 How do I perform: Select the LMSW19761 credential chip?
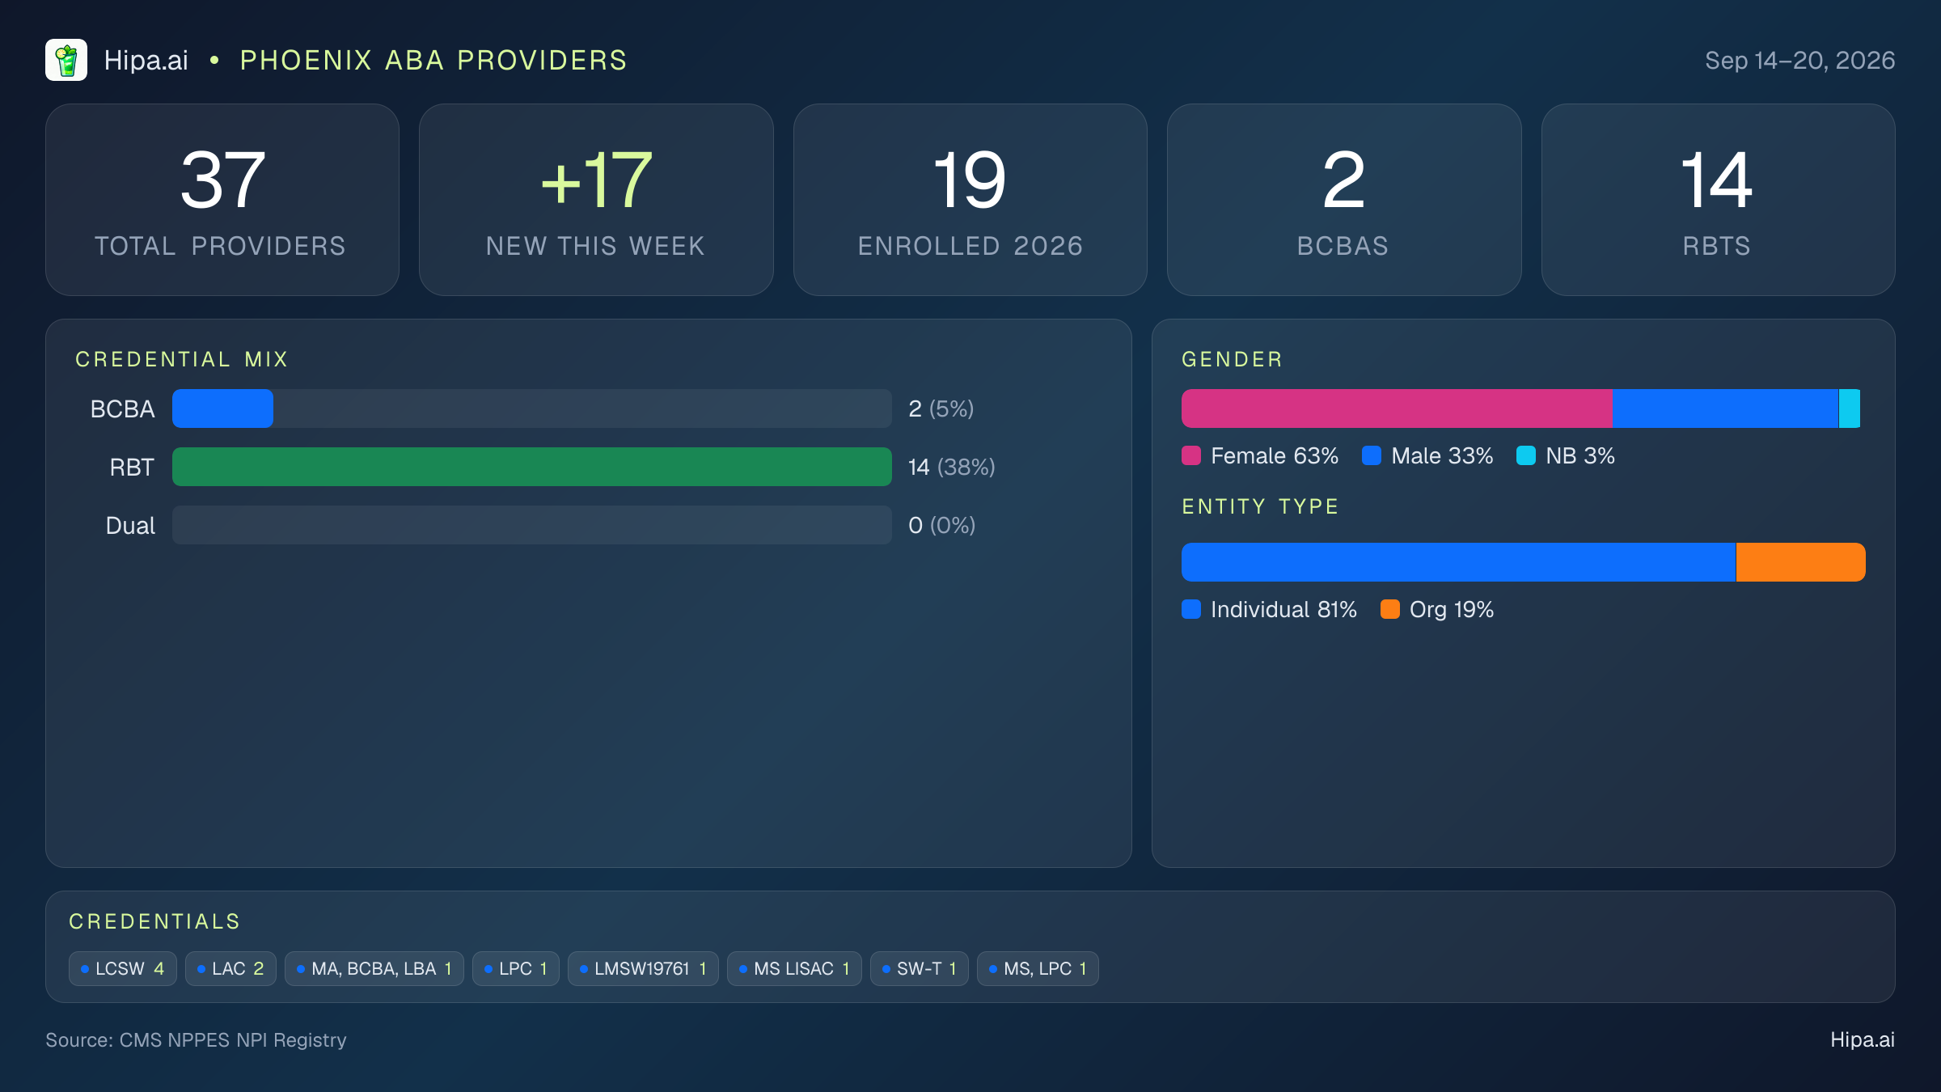(643, 968)
